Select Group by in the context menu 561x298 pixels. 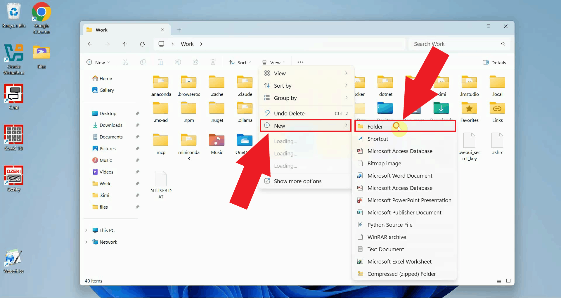pos(285,98)
